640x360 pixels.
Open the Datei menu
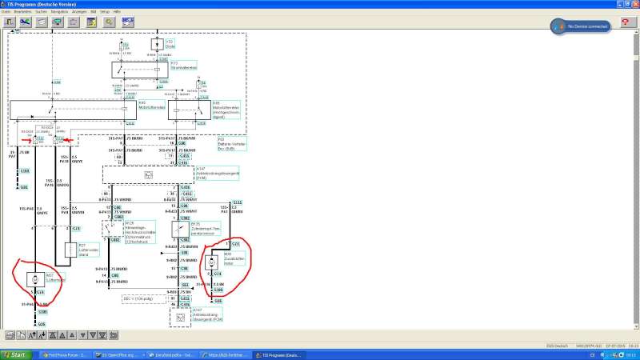[x=6, y=12]
